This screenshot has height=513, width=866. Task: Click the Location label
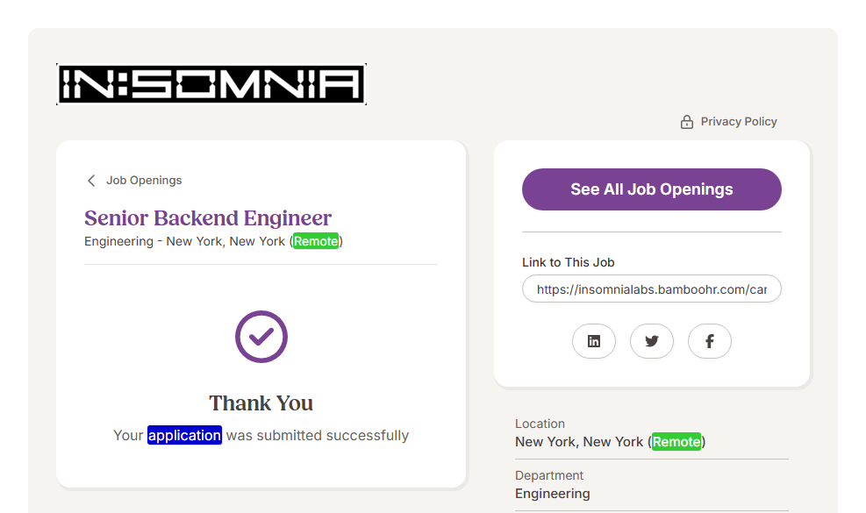(x=540, y=424)
